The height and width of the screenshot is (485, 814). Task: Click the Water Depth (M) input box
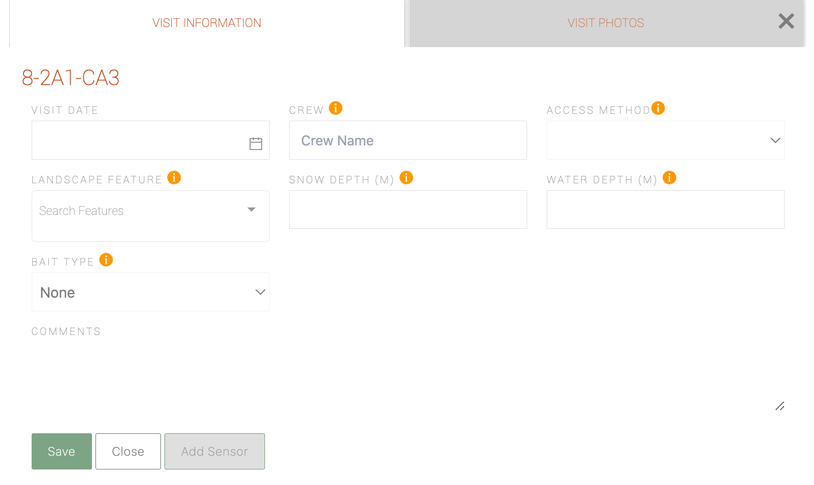666,210
